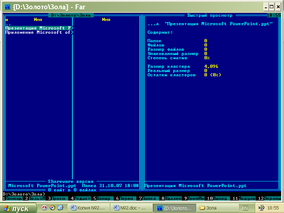
Task: Click the 6 Перен function key
Action: [x=126, y=198]
